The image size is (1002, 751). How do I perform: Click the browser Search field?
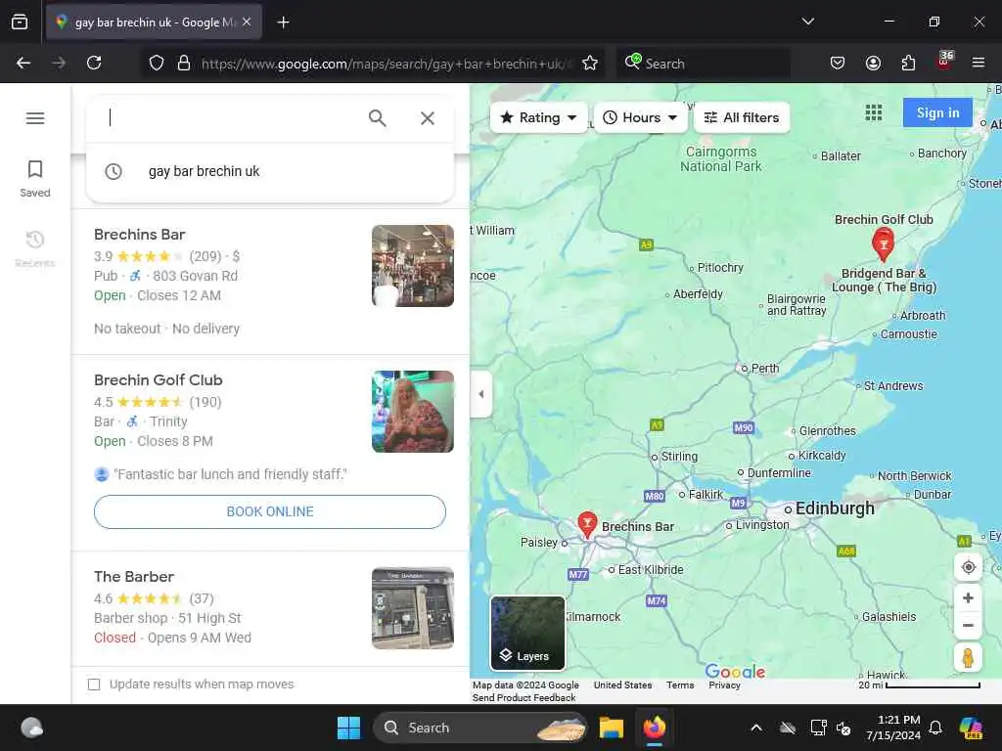703,64
